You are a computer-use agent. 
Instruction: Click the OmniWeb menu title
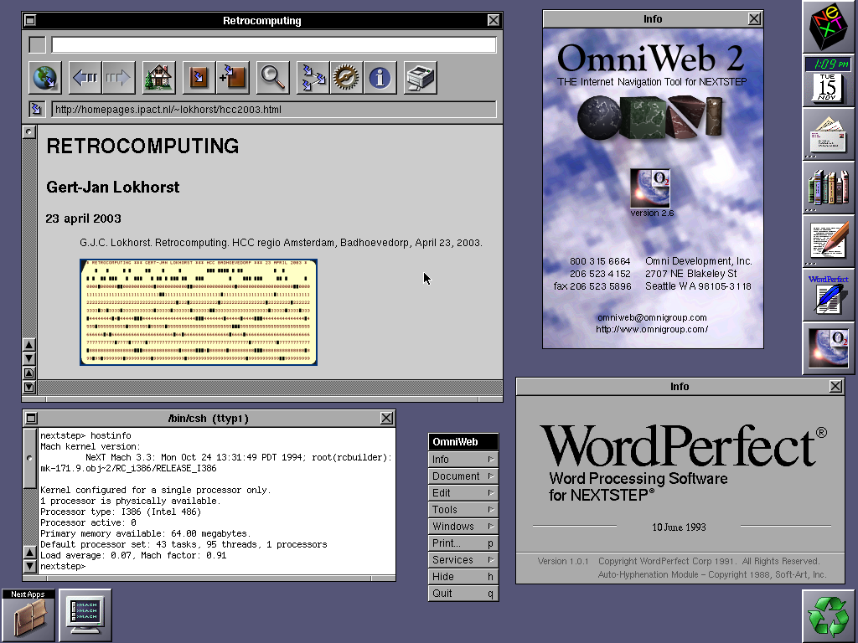coord(463,442)
